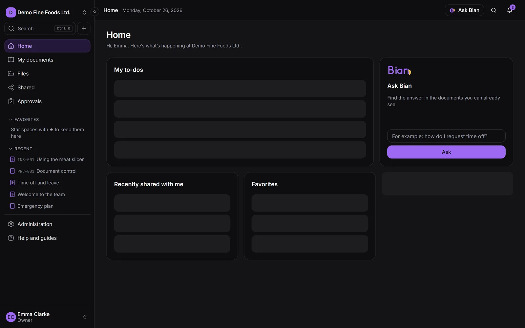Open Administration
The height and width of the screenshot is (328, 525).
pyautogui.click(x=47, y=224)
